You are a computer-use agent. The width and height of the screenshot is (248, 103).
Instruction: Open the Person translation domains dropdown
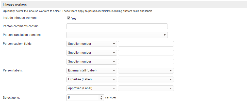click(x=117, y=35)
